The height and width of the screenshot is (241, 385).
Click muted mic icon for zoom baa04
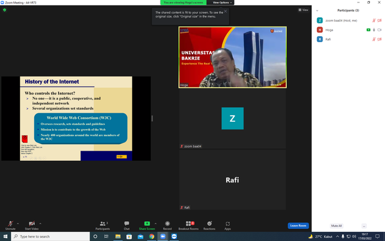[x=374, y=20]
